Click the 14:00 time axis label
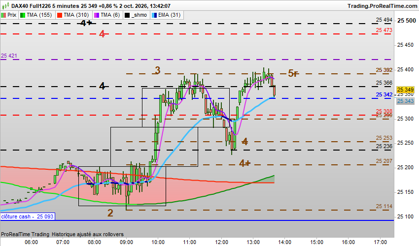419x246 pixels. 285,242
